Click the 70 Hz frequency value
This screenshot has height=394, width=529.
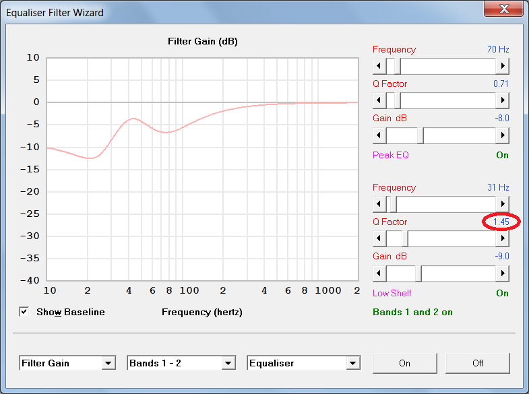[498, 50]
